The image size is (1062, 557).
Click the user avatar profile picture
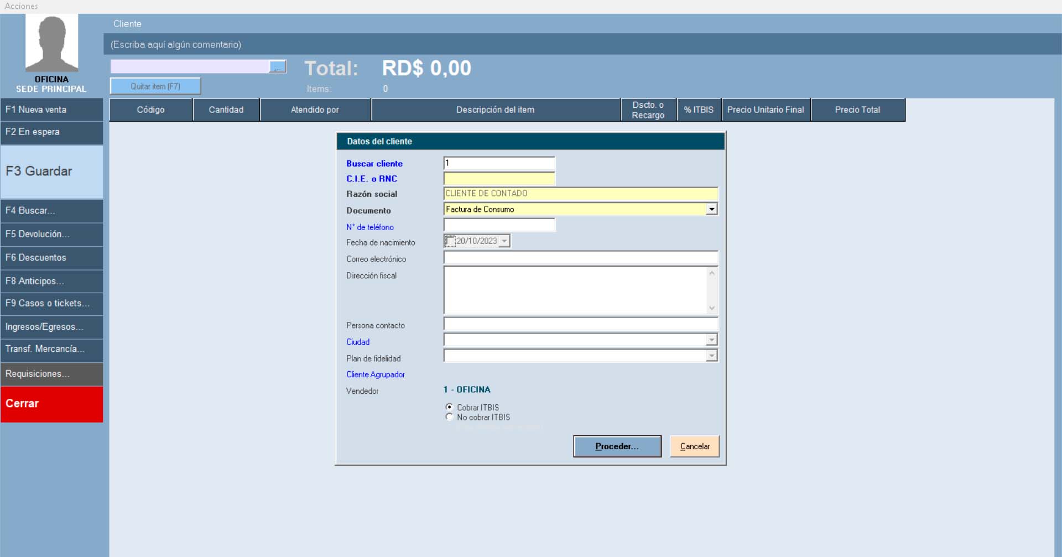coord(51,43)
